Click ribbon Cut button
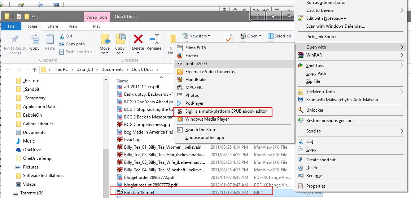The image size is (411, 198). pos(66,36)
